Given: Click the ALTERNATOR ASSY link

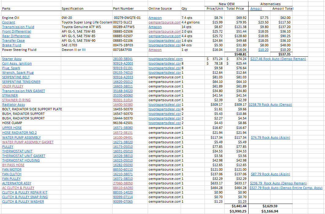Looking at the screenshot, I should [17, 183].
